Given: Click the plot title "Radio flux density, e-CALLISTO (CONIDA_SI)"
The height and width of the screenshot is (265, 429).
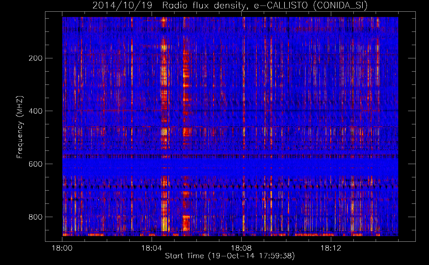Looking at the screenshot, I should tap(265, 5).
